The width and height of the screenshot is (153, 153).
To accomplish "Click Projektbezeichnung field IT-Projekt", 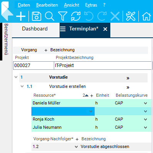I will (x=103, y=66).
